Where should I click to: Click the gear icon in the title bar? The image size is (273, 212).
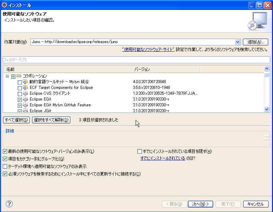click(4, 5)
